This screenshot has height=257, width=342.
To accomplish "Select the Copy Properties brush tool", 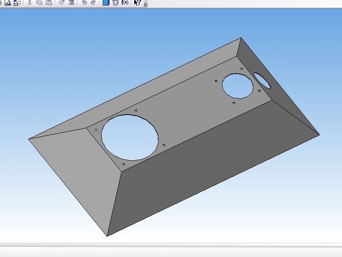I will click(62, 3).
